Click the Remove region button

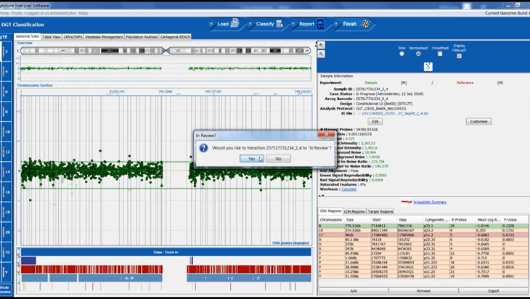click(423, 291)
